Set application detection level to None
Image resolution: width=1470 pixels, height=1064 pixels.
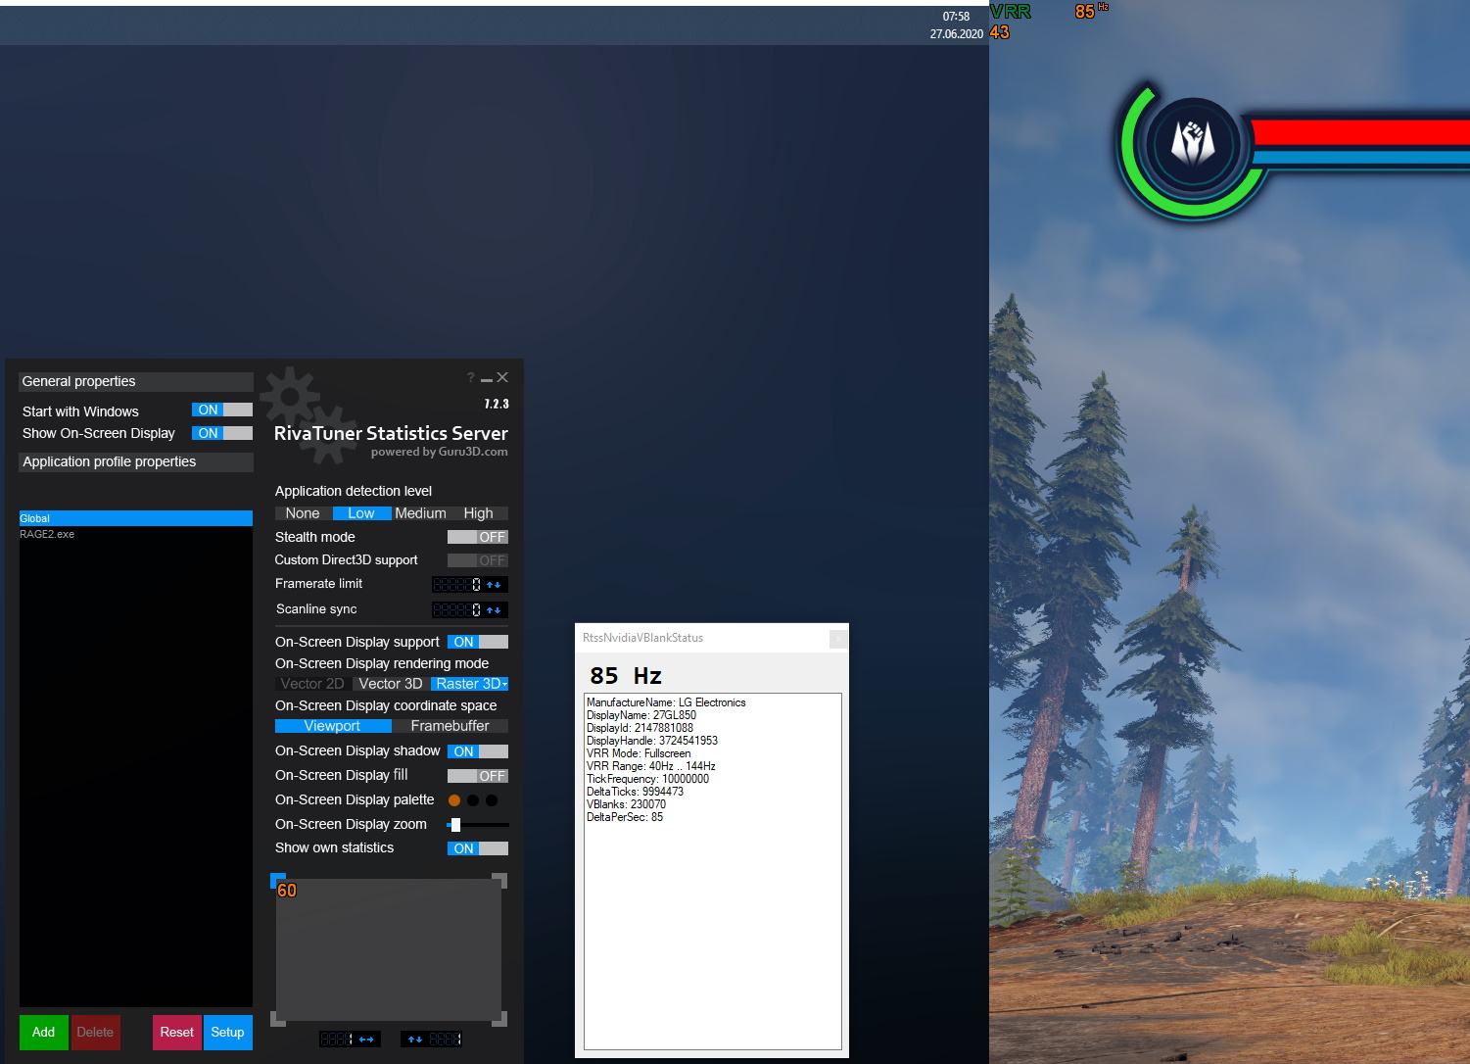(x=303, y=513)
